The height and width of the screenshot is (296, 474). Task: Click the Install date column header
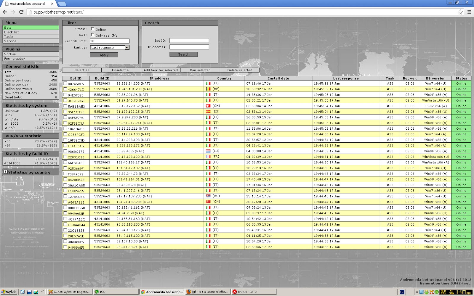coord(278,78)
